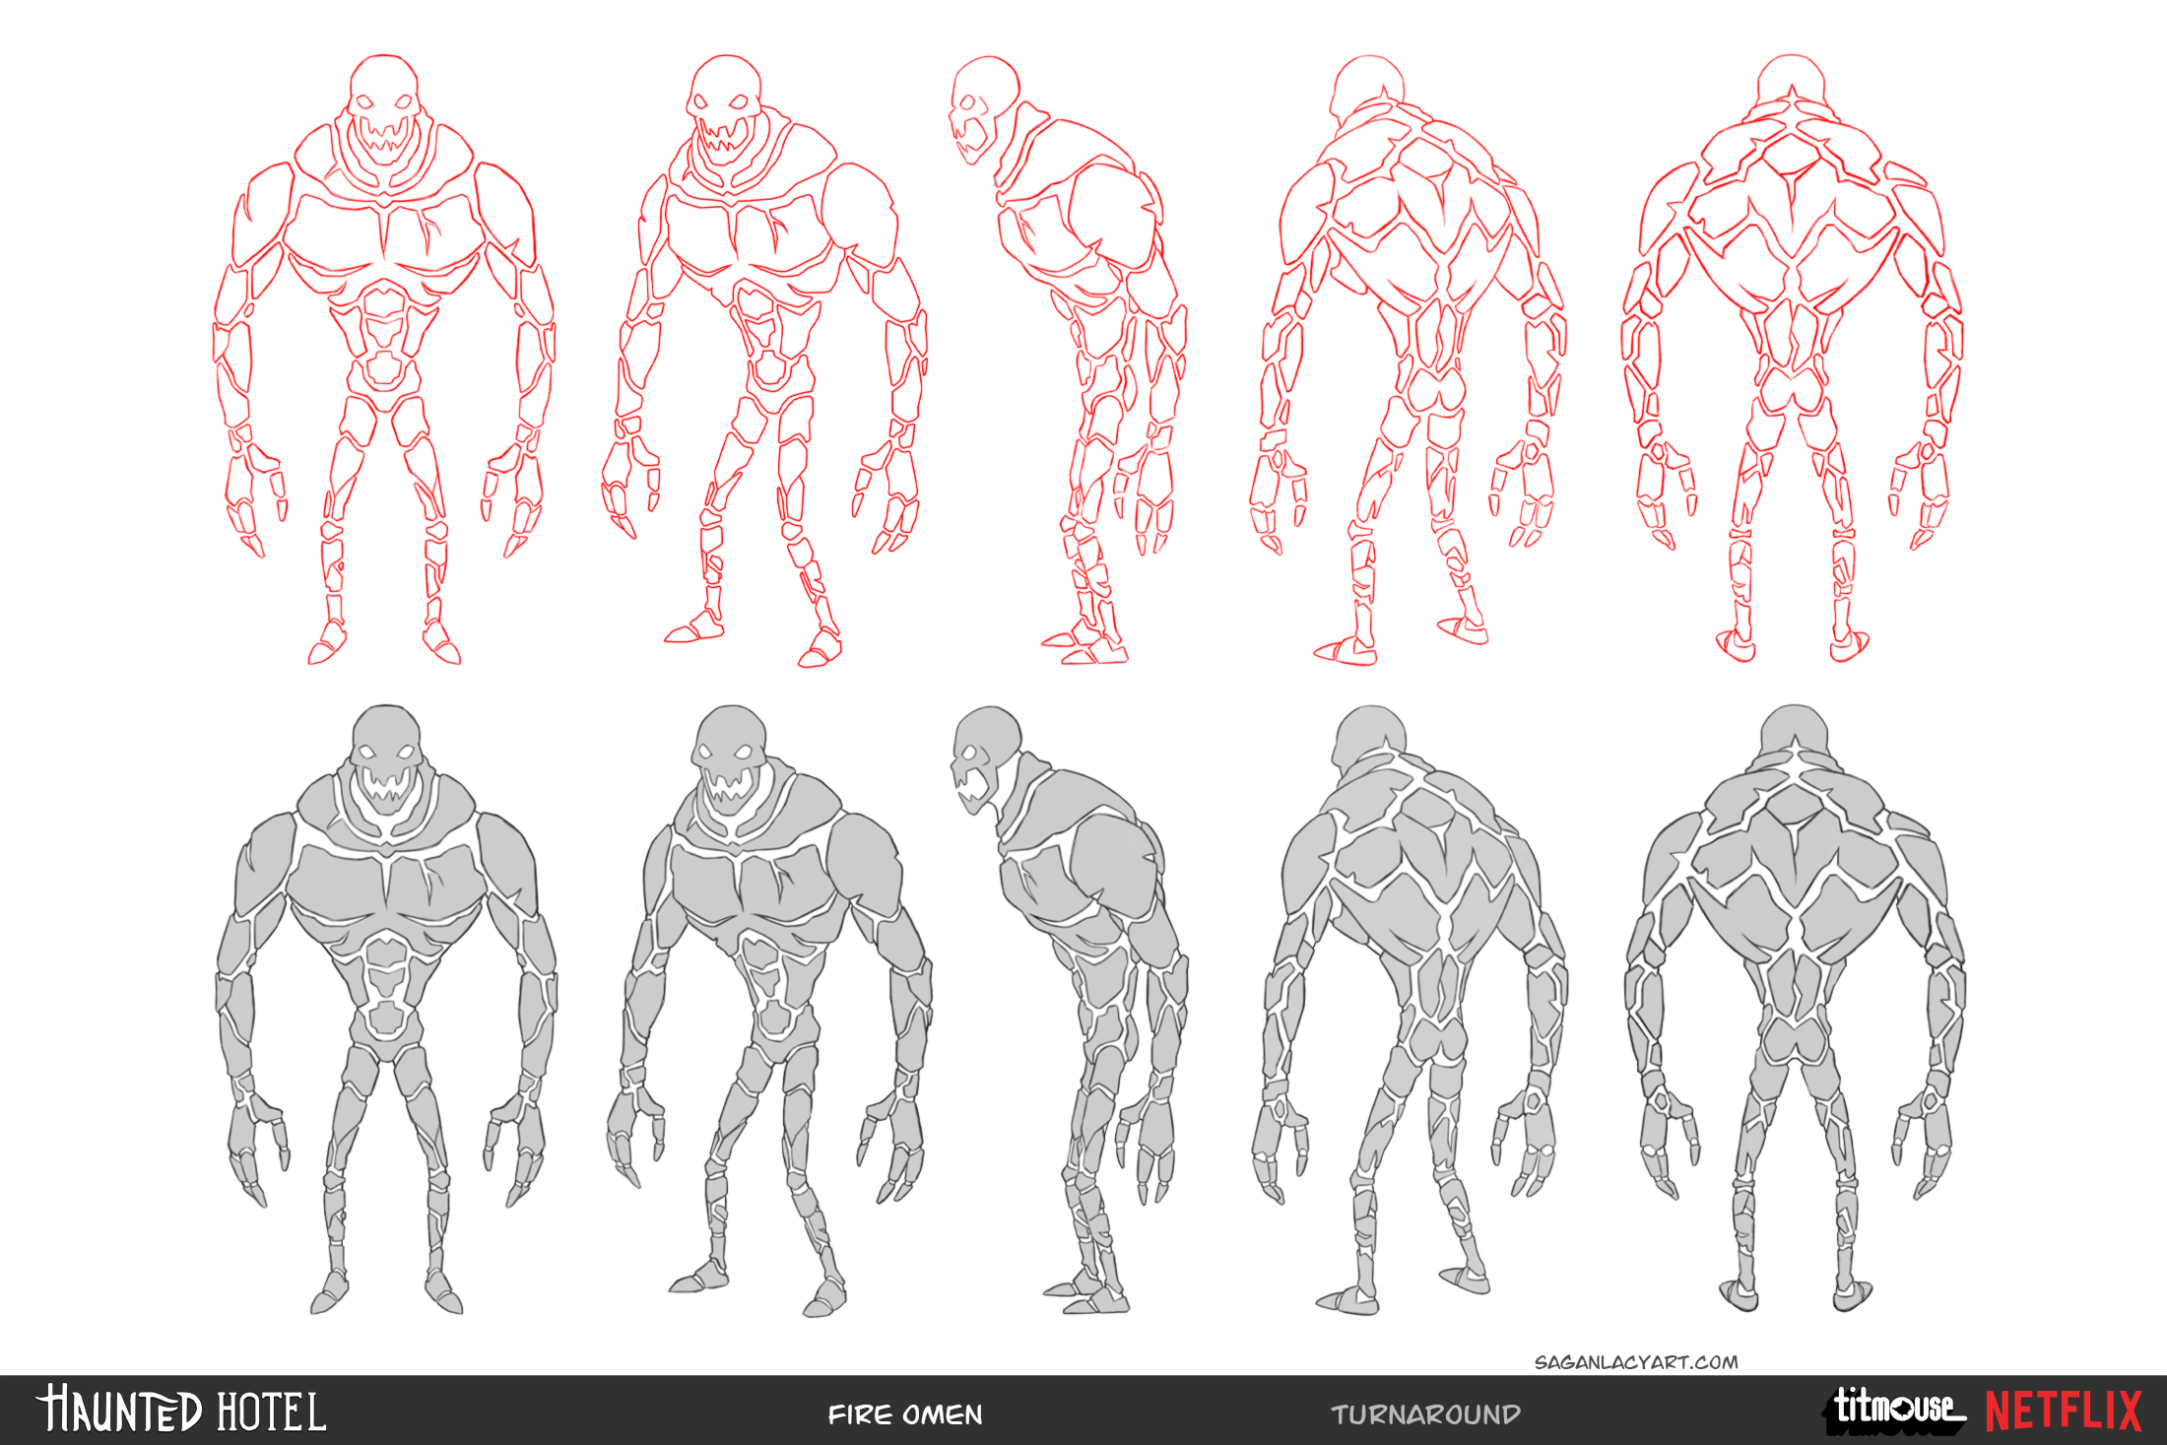Viewport: 2167px width, 1445px height.
Task: Select the red three-quarter front line drawing
Action: tap(764, 361)
